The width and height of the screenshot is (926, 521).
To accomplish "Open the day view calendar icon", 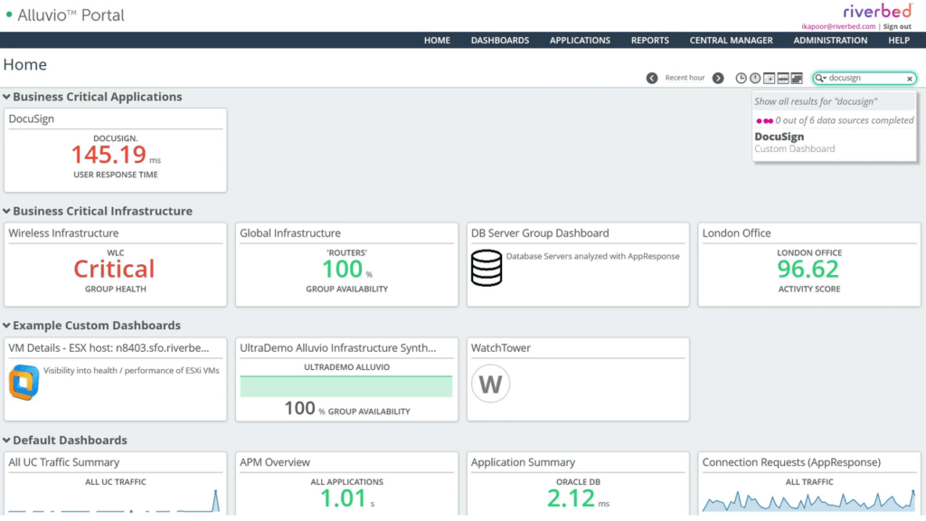I will tap(770, 78).
